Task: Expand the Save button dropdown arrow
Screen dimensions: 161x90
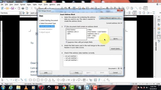Action: [x=15, y=8]
